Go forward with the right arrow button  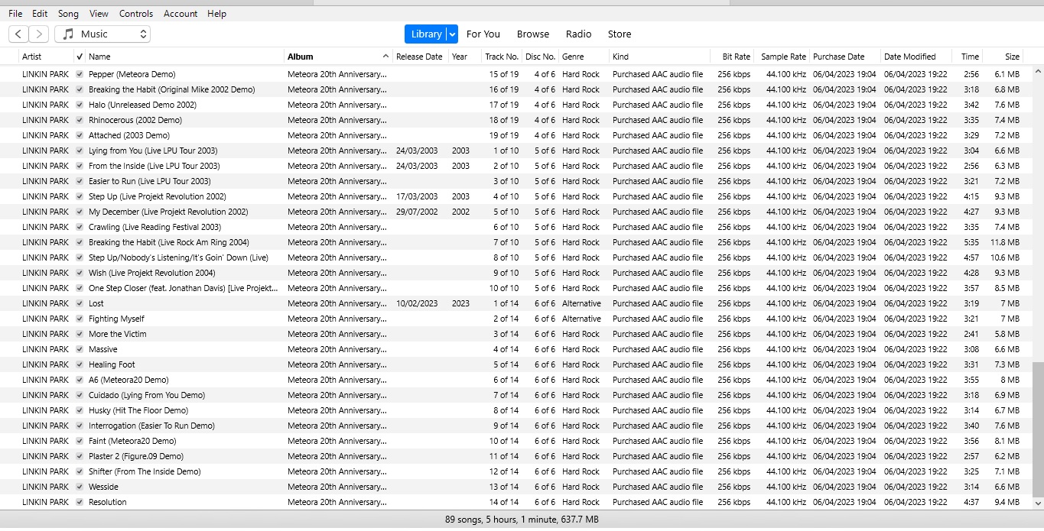tap(39, 34)
